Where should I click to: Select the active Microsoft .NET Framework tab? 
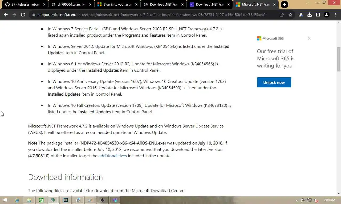pyautogui.click(x=256, y=5)
